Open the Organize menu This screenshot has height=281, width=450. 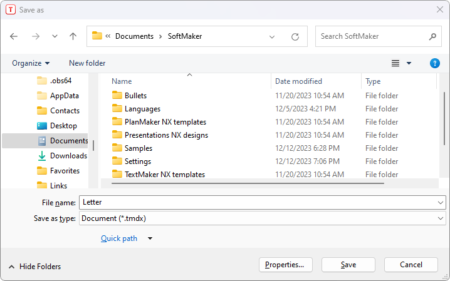(x=31, y=63)
